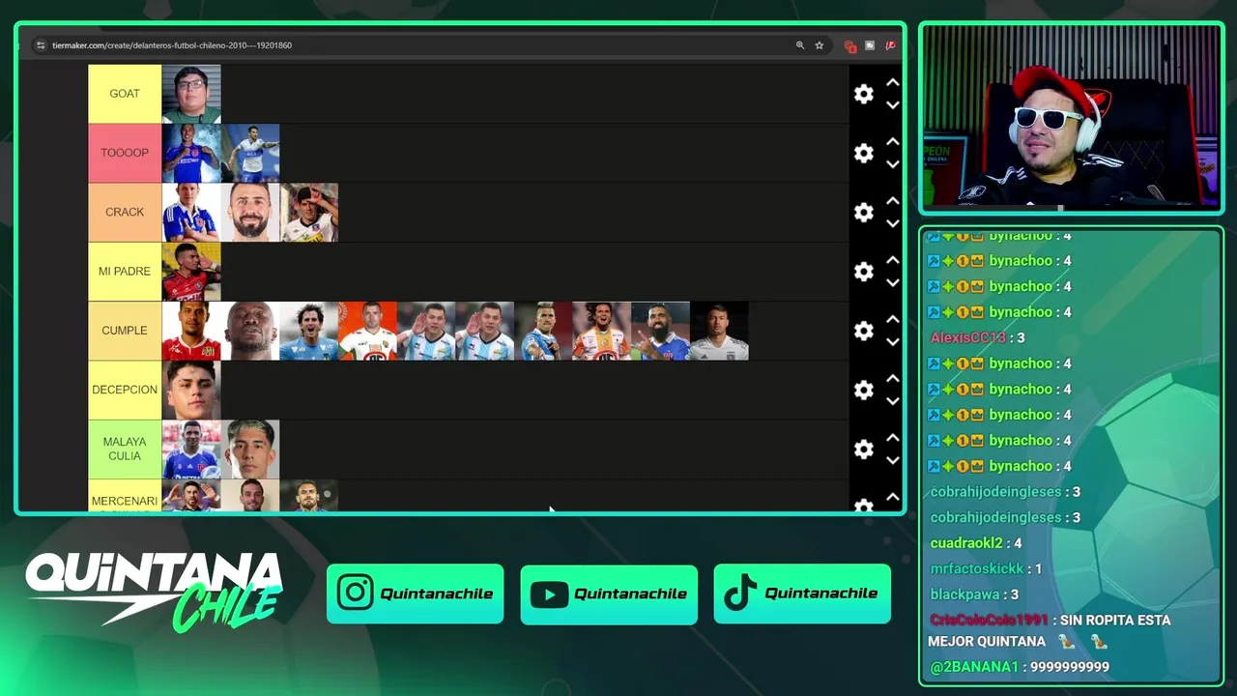1237x696 pixels.
Task: Click chat username AlexisCC13
Action: point(969,337)
